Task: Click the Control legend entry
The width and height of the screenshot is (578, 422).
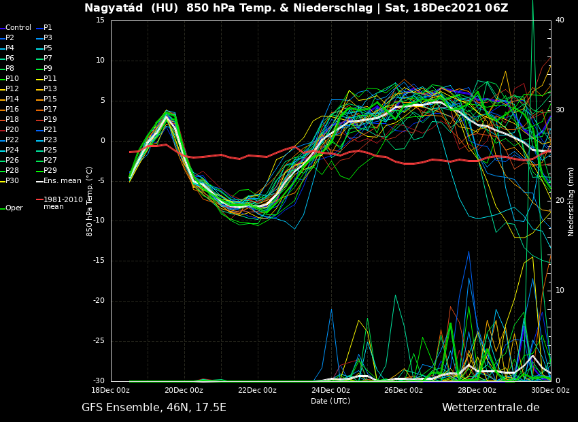Action: tap(18, 28)
